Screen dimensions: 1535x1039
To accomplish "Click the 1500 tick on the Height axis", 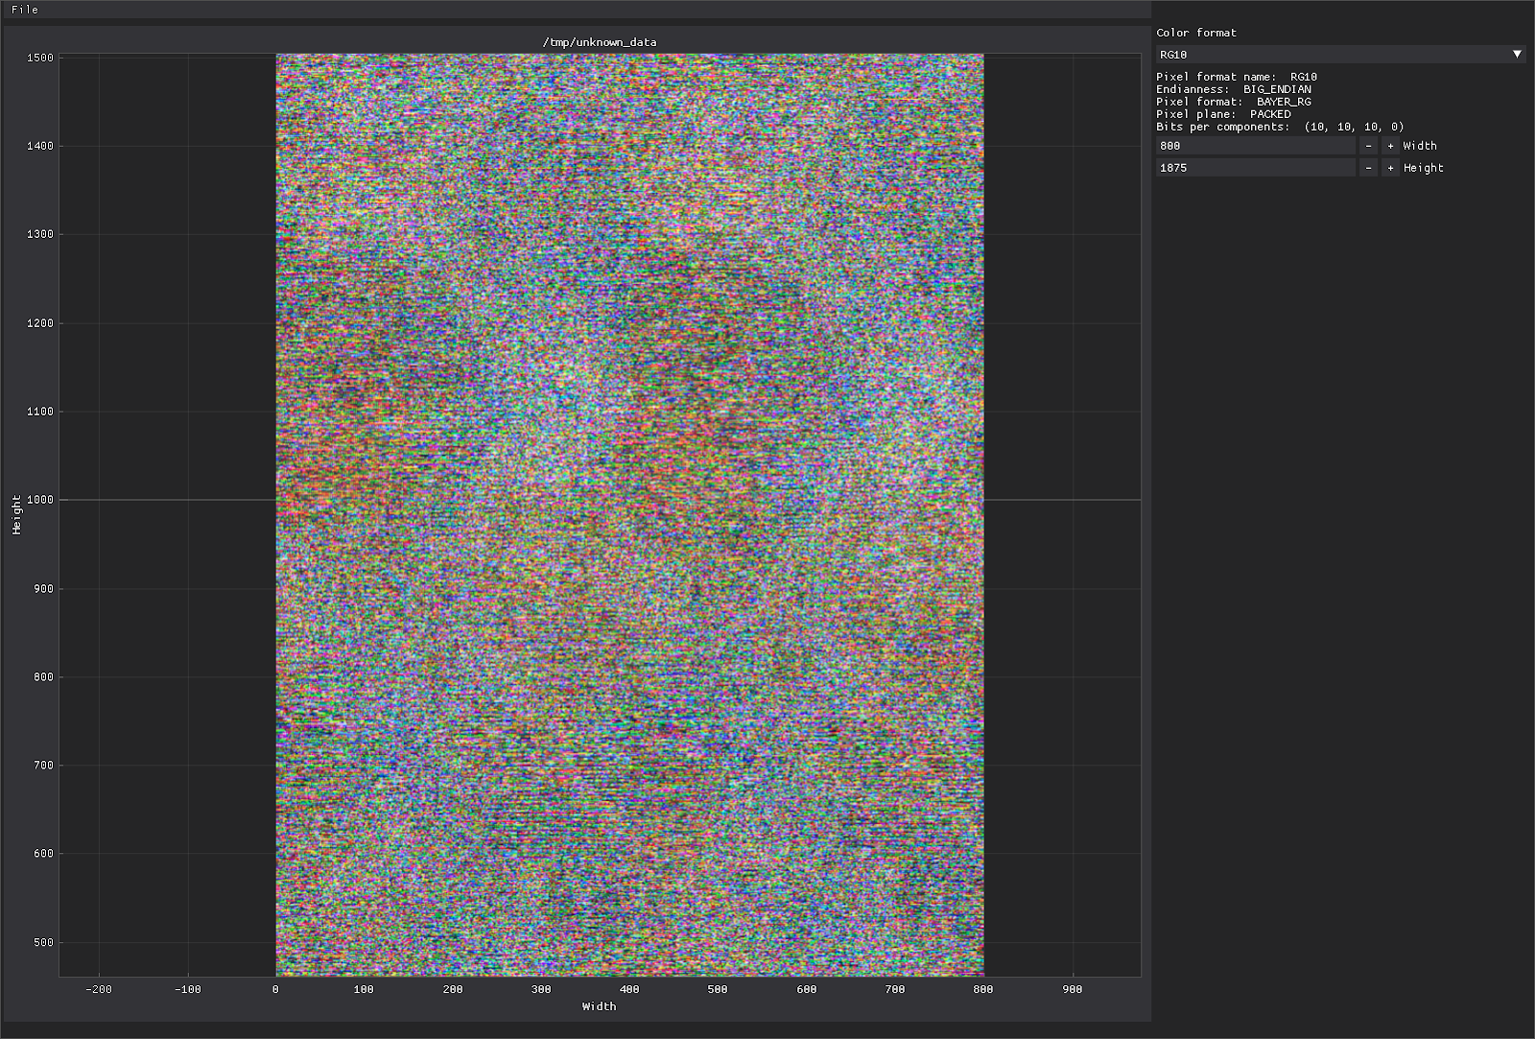I will coord(40,58).
